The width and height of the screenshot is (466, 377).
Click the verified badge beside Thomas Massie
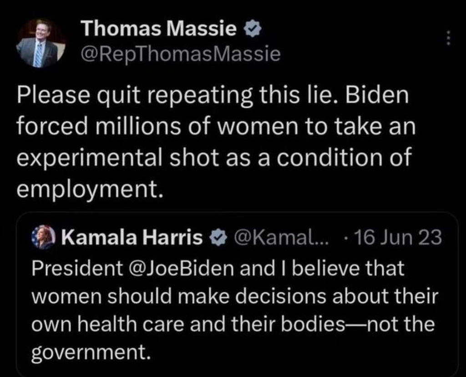[251, 30]
